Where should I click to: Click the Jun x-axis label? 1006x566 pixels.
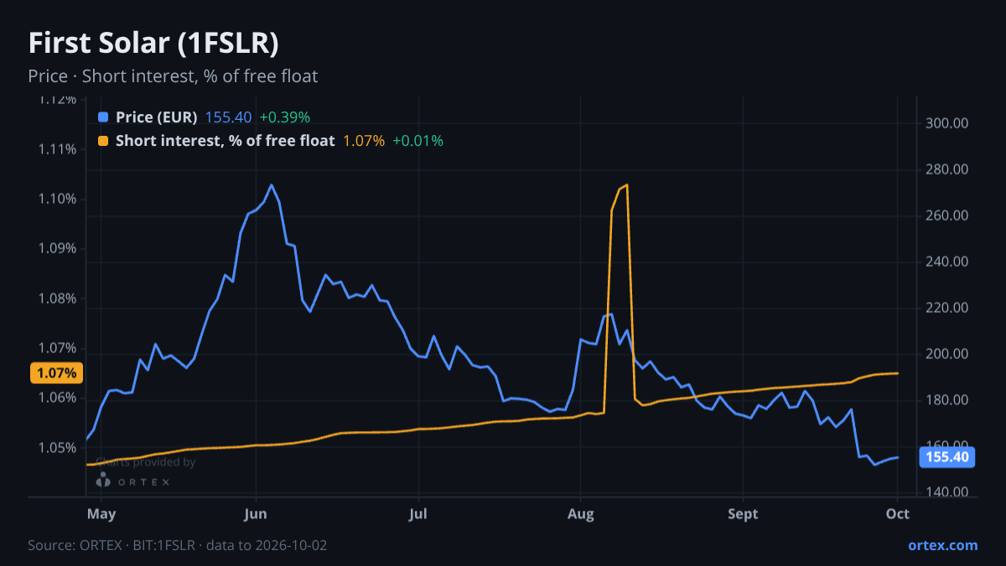[257, 513]
